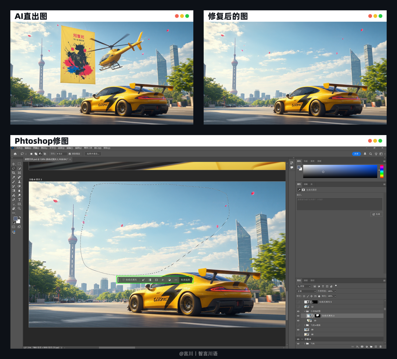Image resolution: width=397 pixels, height=359 pixels.
Task: Select the Eyedropper tool
Action: click(14, 178)
